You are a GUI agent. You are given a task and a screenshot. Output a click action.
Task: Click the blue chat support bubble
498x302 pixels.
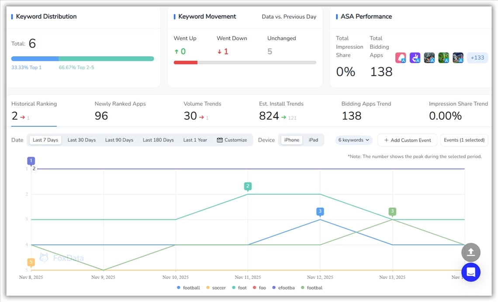[x=470, y=272]
